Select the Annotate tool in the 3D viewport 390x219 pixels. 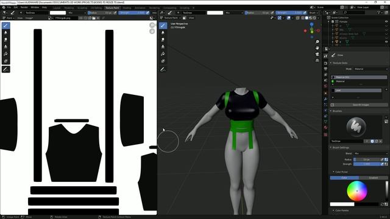[x=163, y=69]
